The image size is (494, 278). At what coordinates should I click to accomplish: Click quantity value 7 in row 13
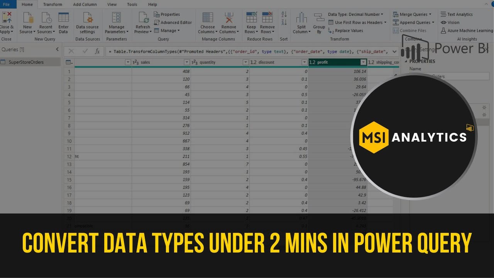coord(247,164)
